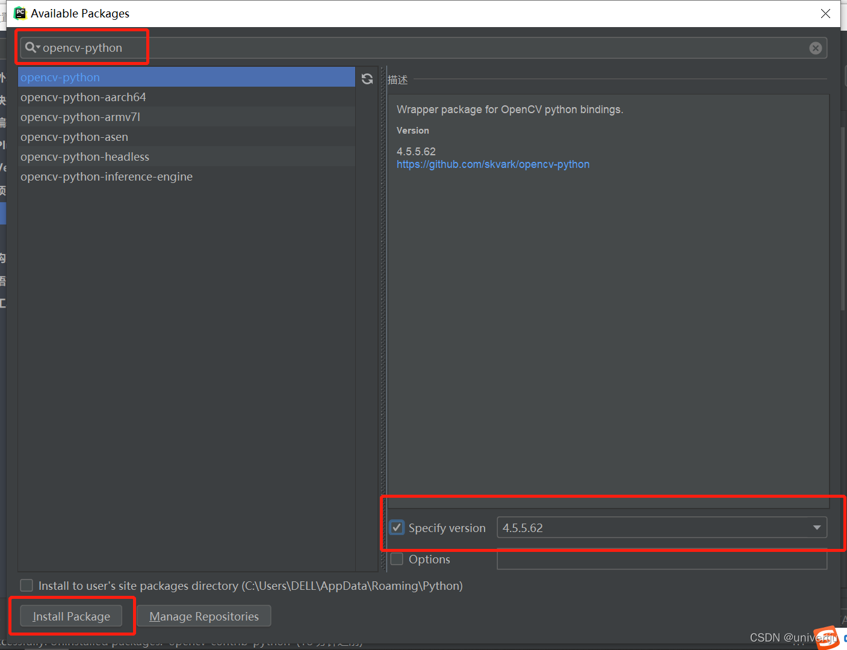Select opencv-python in the package list
Screen dimensions: 847x650
coord(187,77)
